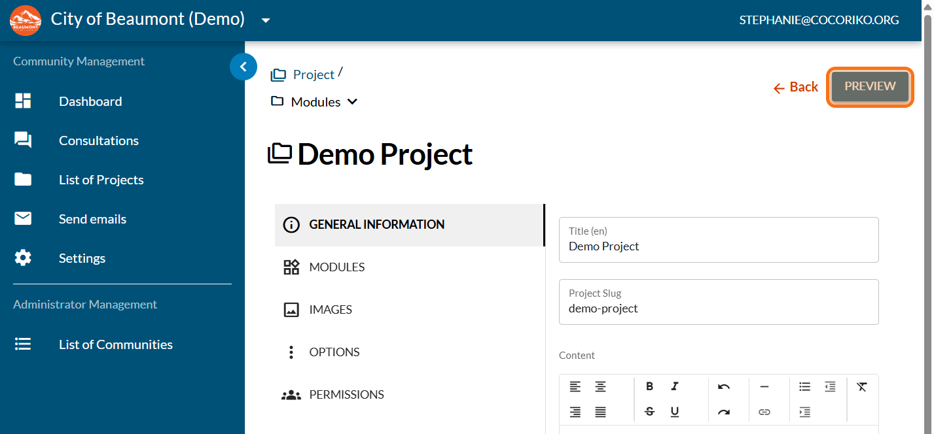This screenshot has width=934, height=434.
Task: Open the City of Beaumont community dropdown
Action: coord(266,20)
